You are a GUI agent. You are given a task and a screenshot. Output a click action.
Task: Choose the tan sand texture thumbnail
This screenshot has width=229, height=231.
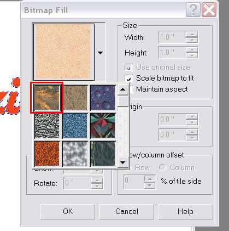click(x=75, y=98)
